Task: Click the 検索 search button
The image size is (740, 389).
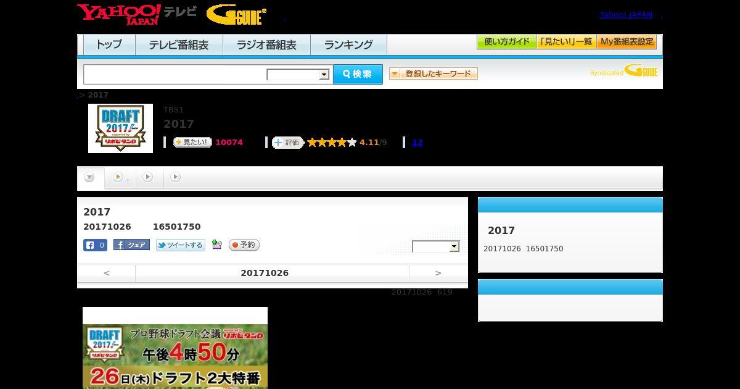Action: (x=358, y=74)
